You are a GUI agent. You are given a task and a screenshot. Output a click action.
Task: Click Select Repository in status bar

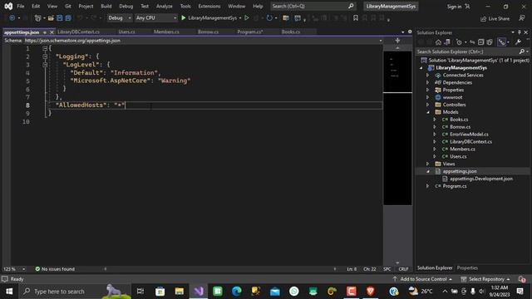click(485, 279)
